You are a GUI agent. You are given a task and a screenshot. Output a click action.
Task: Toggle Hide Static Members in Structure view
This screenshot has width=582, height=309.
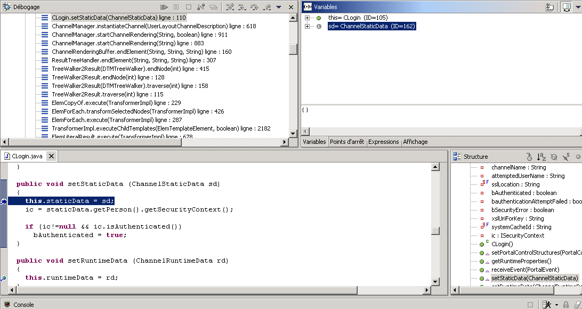point(566,157)
